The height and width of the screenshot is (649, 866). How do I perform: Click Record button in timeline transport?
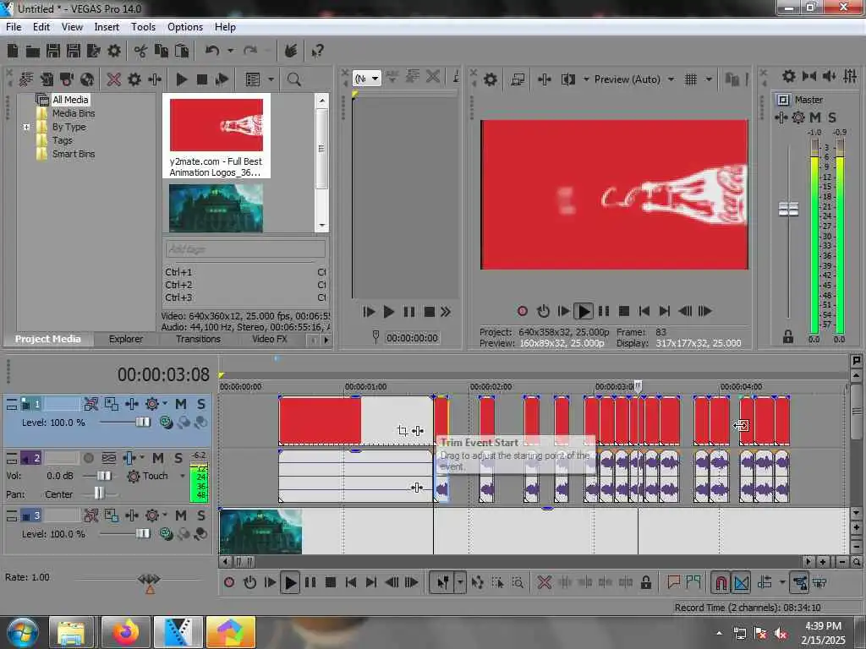(229, 582)
